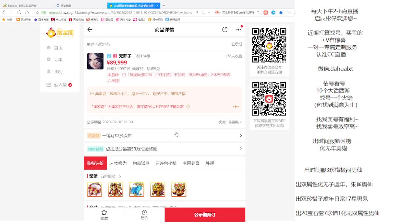
Task: Reload the page with the refresh icon
Action: pos(19,12)
